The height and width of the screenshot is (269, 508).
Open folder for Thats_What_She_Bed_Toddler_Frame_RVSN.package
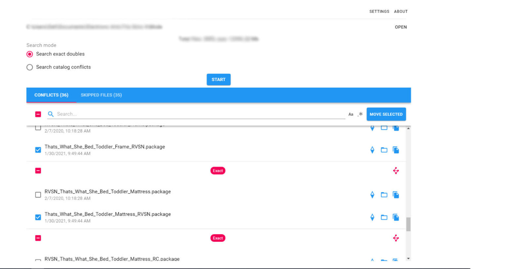click(384, 150)
